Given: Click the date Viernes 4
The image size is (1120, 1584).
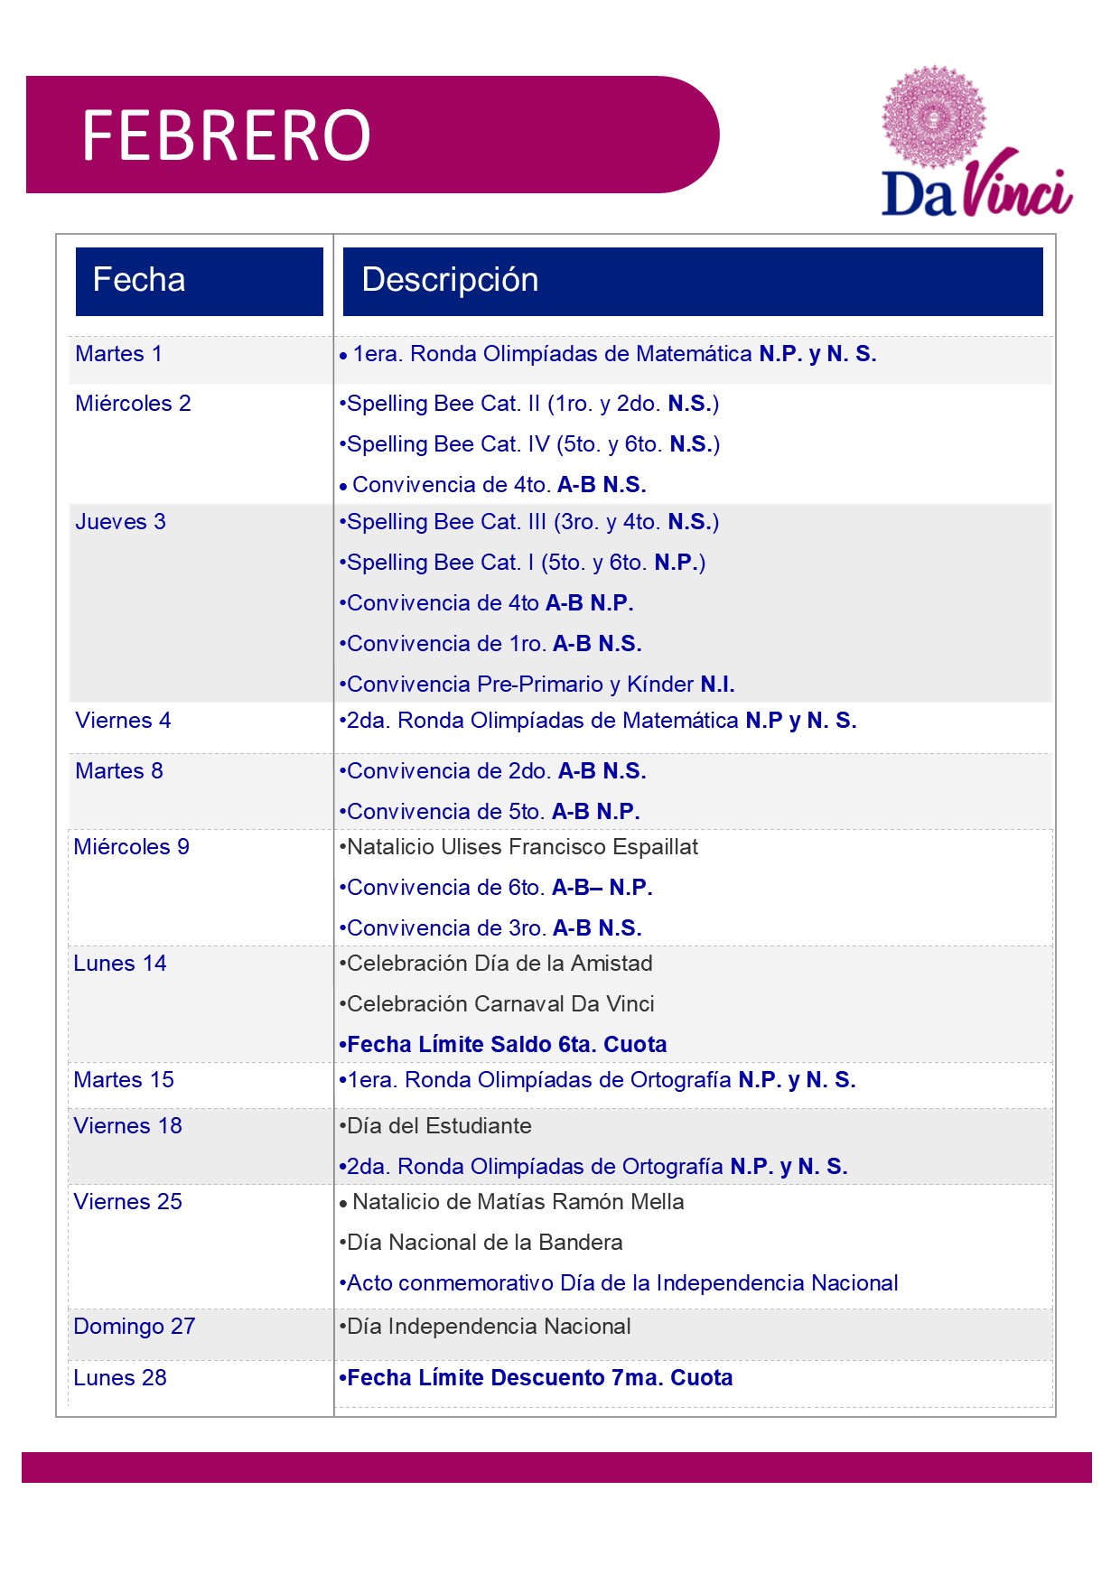Looking at the screenshot, I should click(123, 721).
